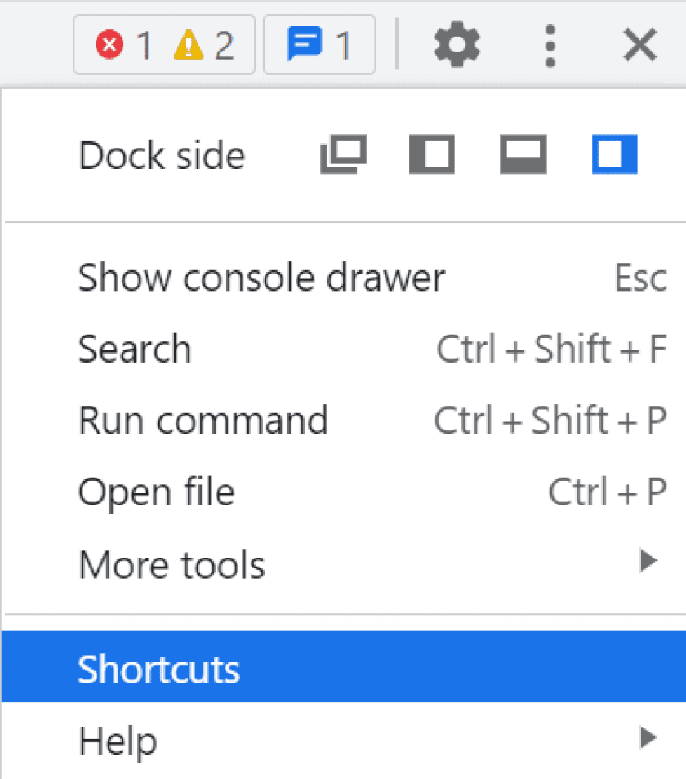The width and height of the screenshot is (686, 779).
Task: Click the three-dot customize menu icon
Action: (x=550, y=46)
